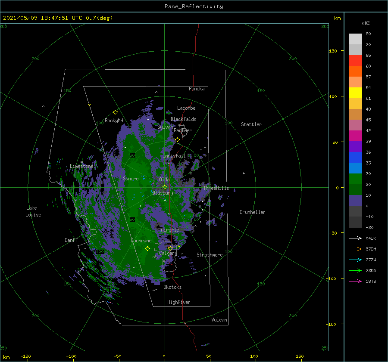The width and height of the screenshot is (388, 362).
Task: Select the 10 dBZ purple color swatch
Action: (355, 200)
